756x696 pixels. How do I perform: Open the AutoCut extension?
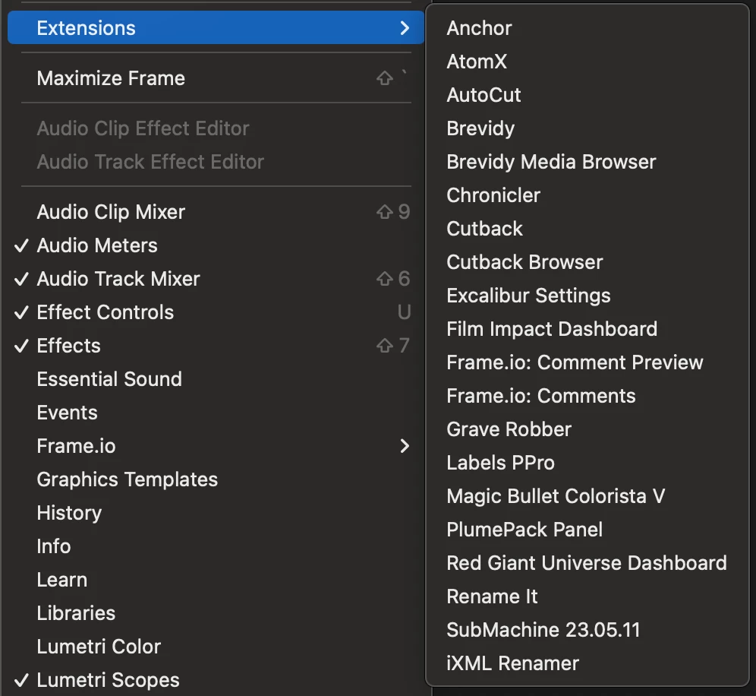click(x=587, y=95)
